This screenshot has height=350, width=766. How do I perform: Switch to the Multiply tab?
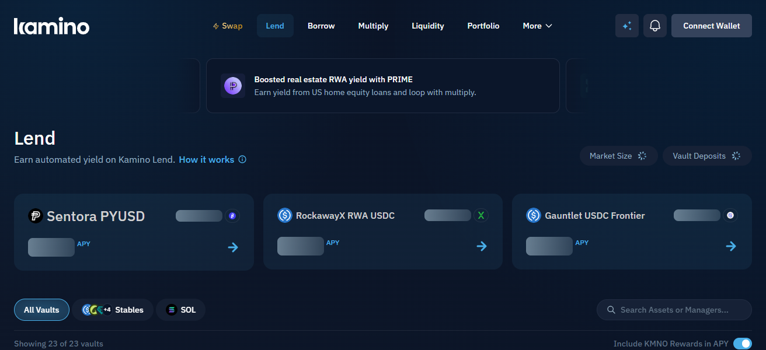(x=373, y=26)
